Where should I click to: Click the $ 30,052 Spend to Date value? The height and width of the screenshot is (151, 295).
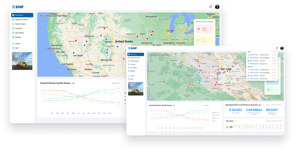[235, 110]
